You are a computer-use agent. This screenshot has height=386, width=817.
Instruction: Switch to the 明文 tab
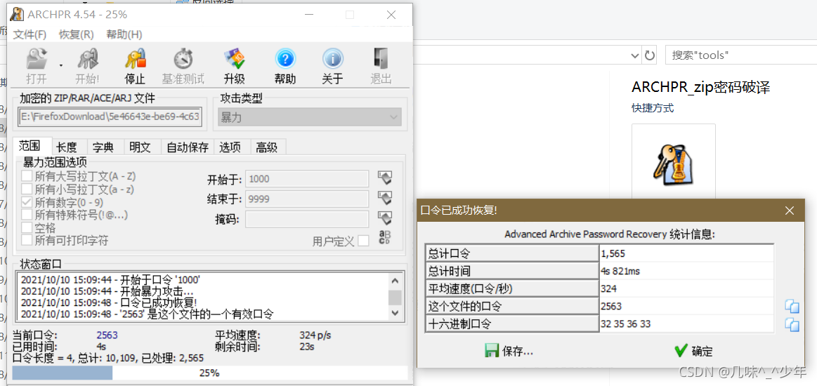pyautogui.click(x=140, y=147)
